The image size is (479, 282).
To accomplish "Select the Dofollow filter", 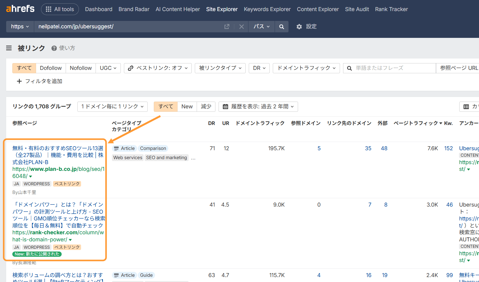I will [51, 68].
